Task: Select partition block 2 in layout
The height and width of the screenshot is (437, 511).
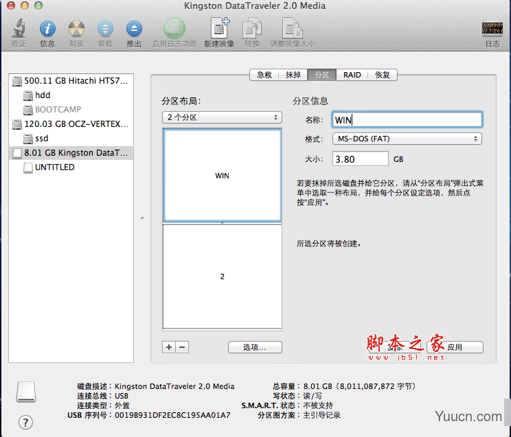Action: 223,276
